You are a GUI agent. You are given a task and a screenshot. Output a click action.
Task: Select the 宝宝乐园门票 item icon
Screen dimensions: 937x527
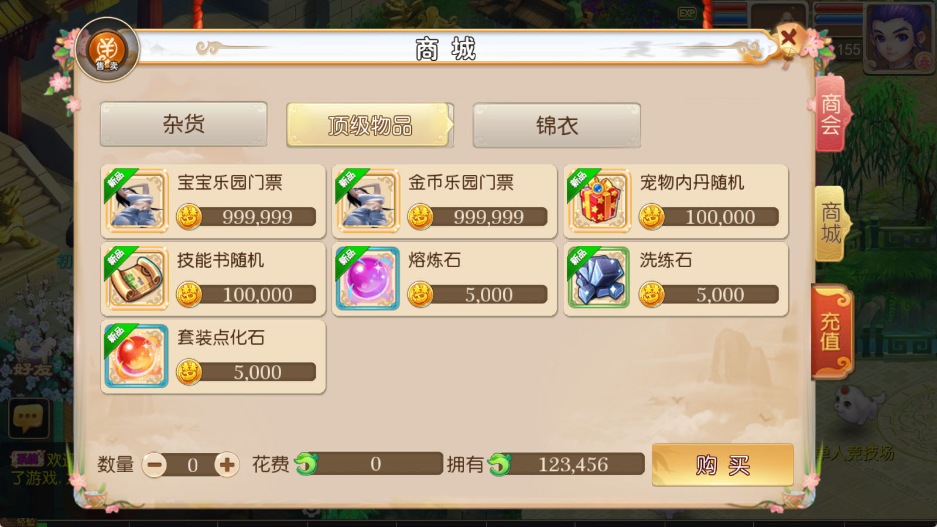pyautogui.click(x=136, y=201)
